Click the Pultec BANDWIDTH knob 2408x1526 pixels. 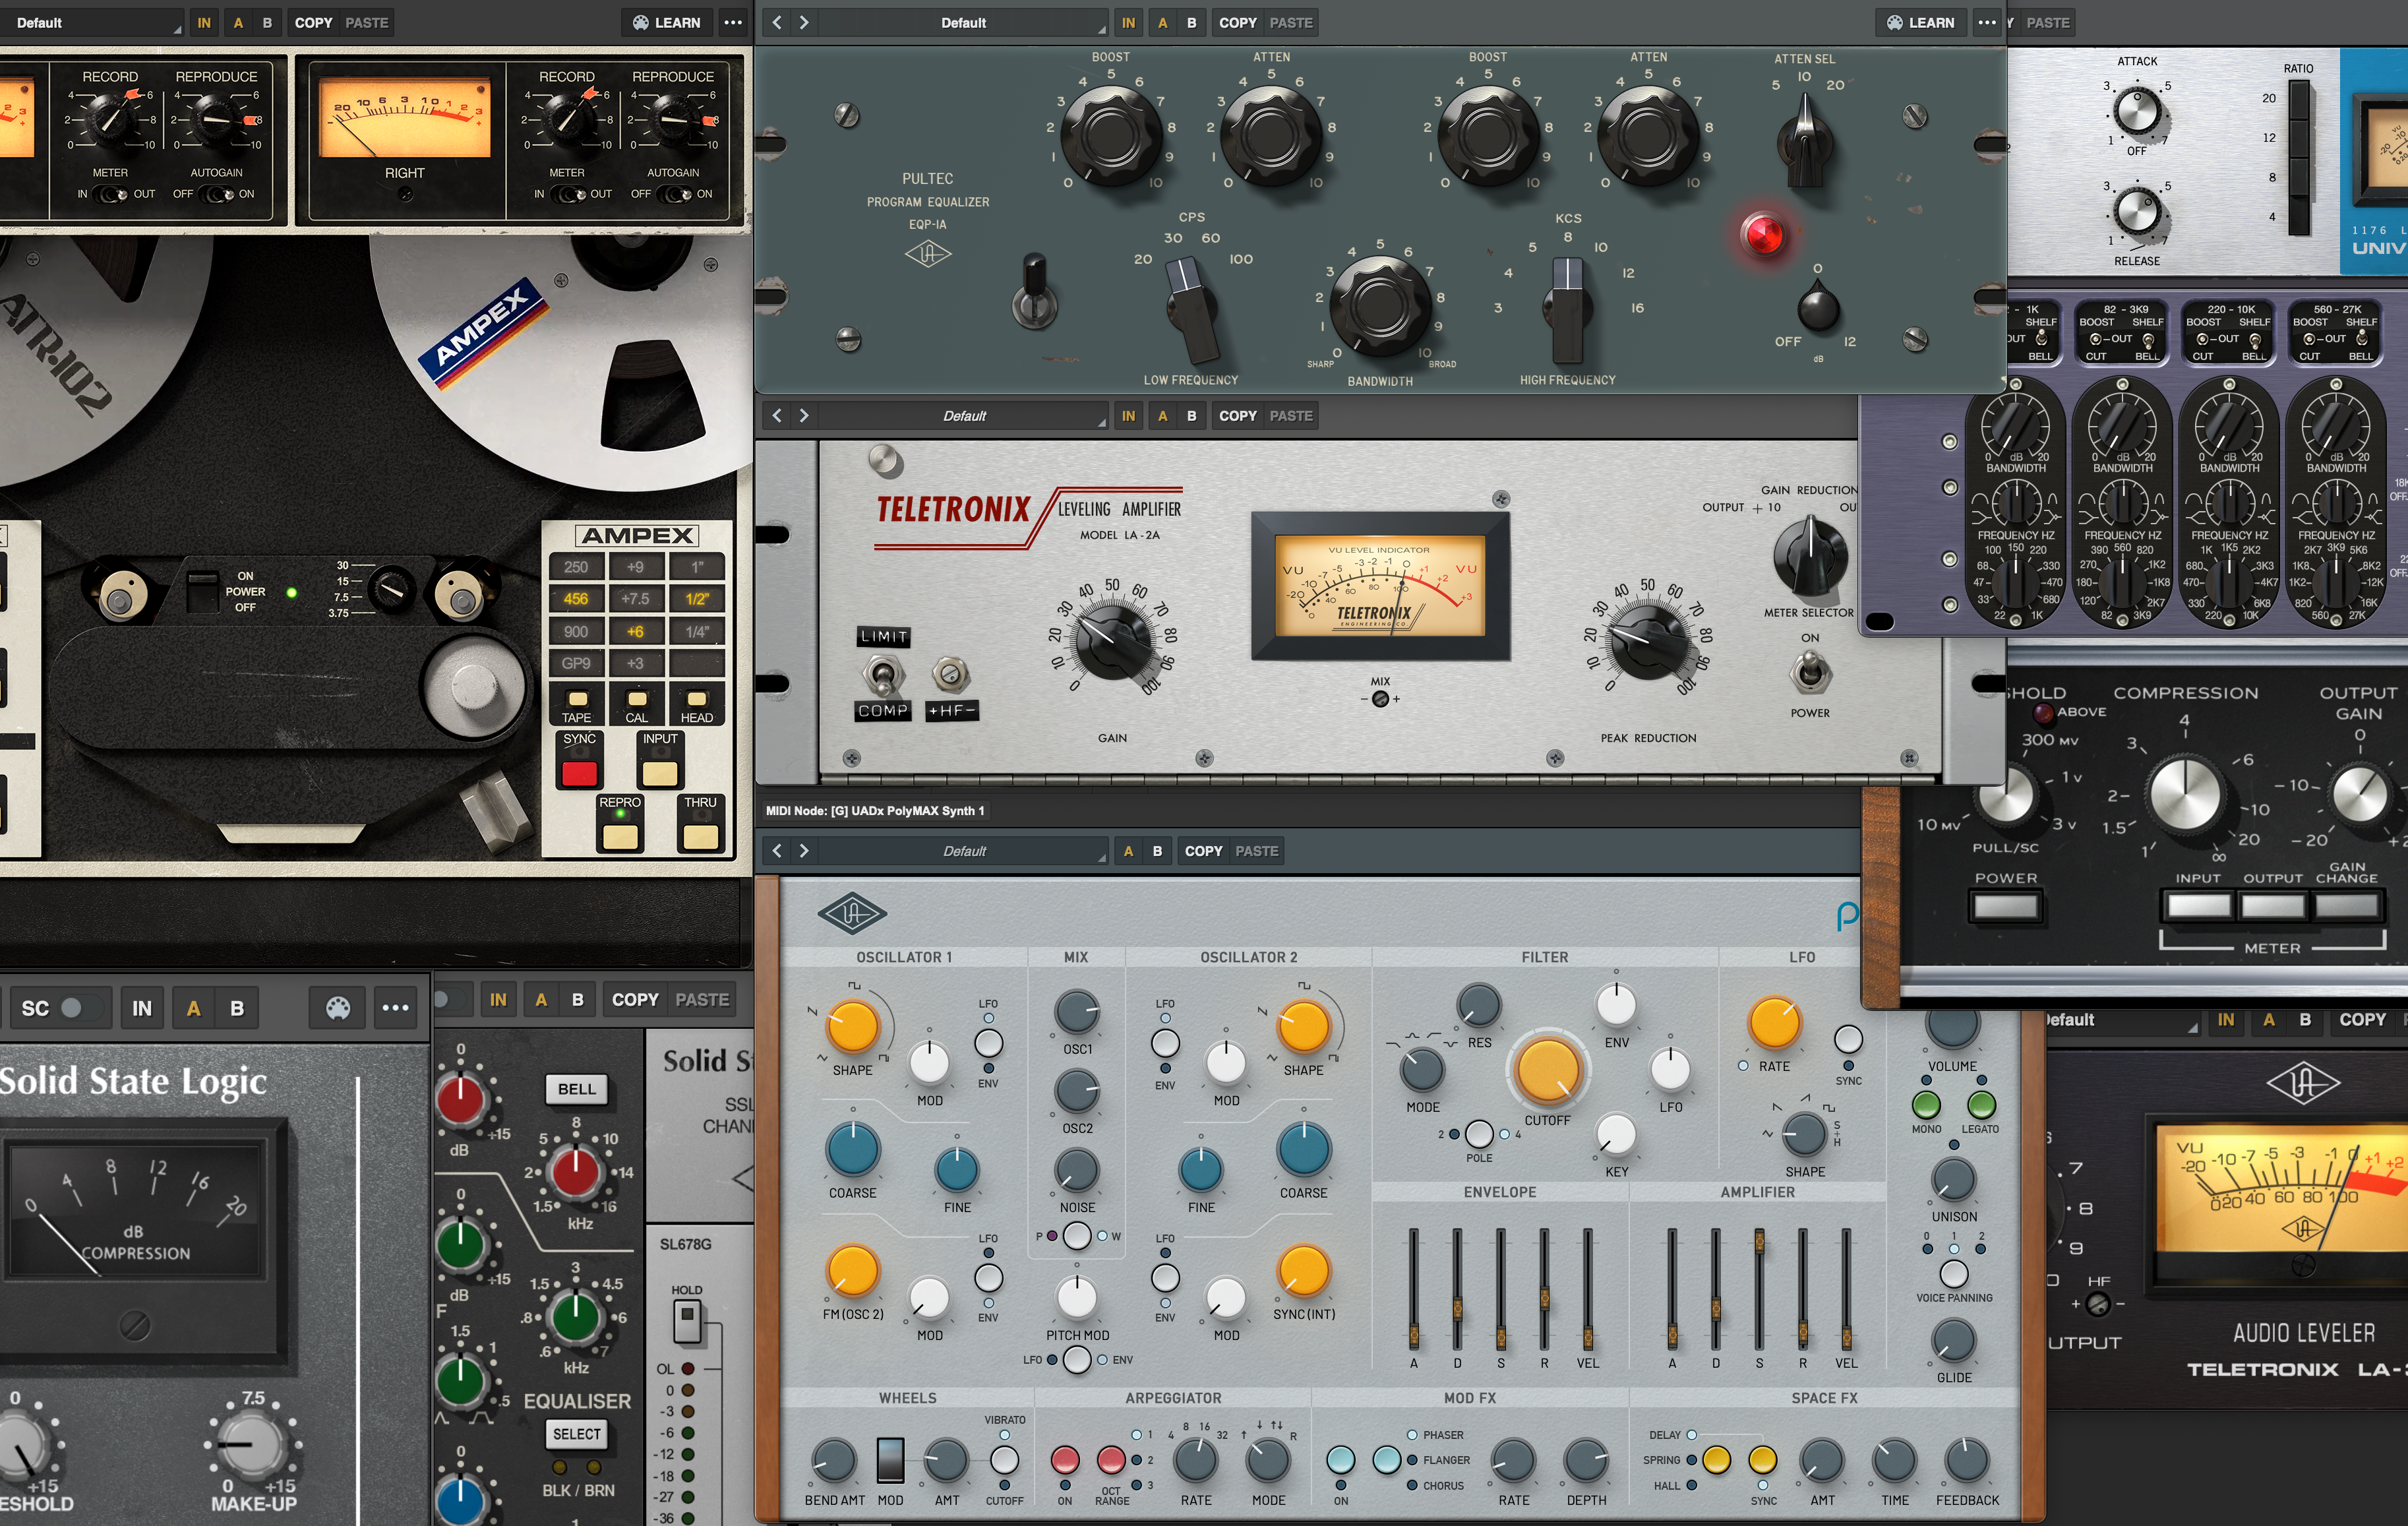pos(1379,304)
